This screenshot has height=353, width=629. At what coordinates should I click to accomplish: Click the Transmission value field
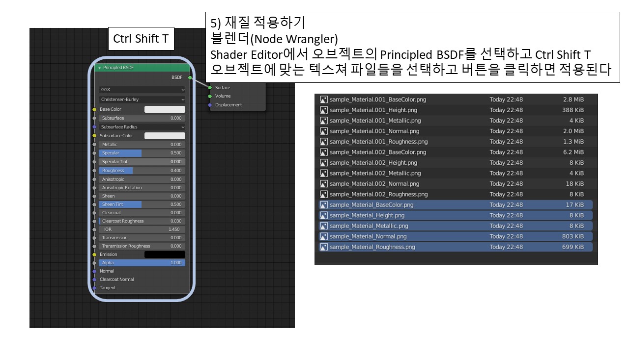point(142,238)
